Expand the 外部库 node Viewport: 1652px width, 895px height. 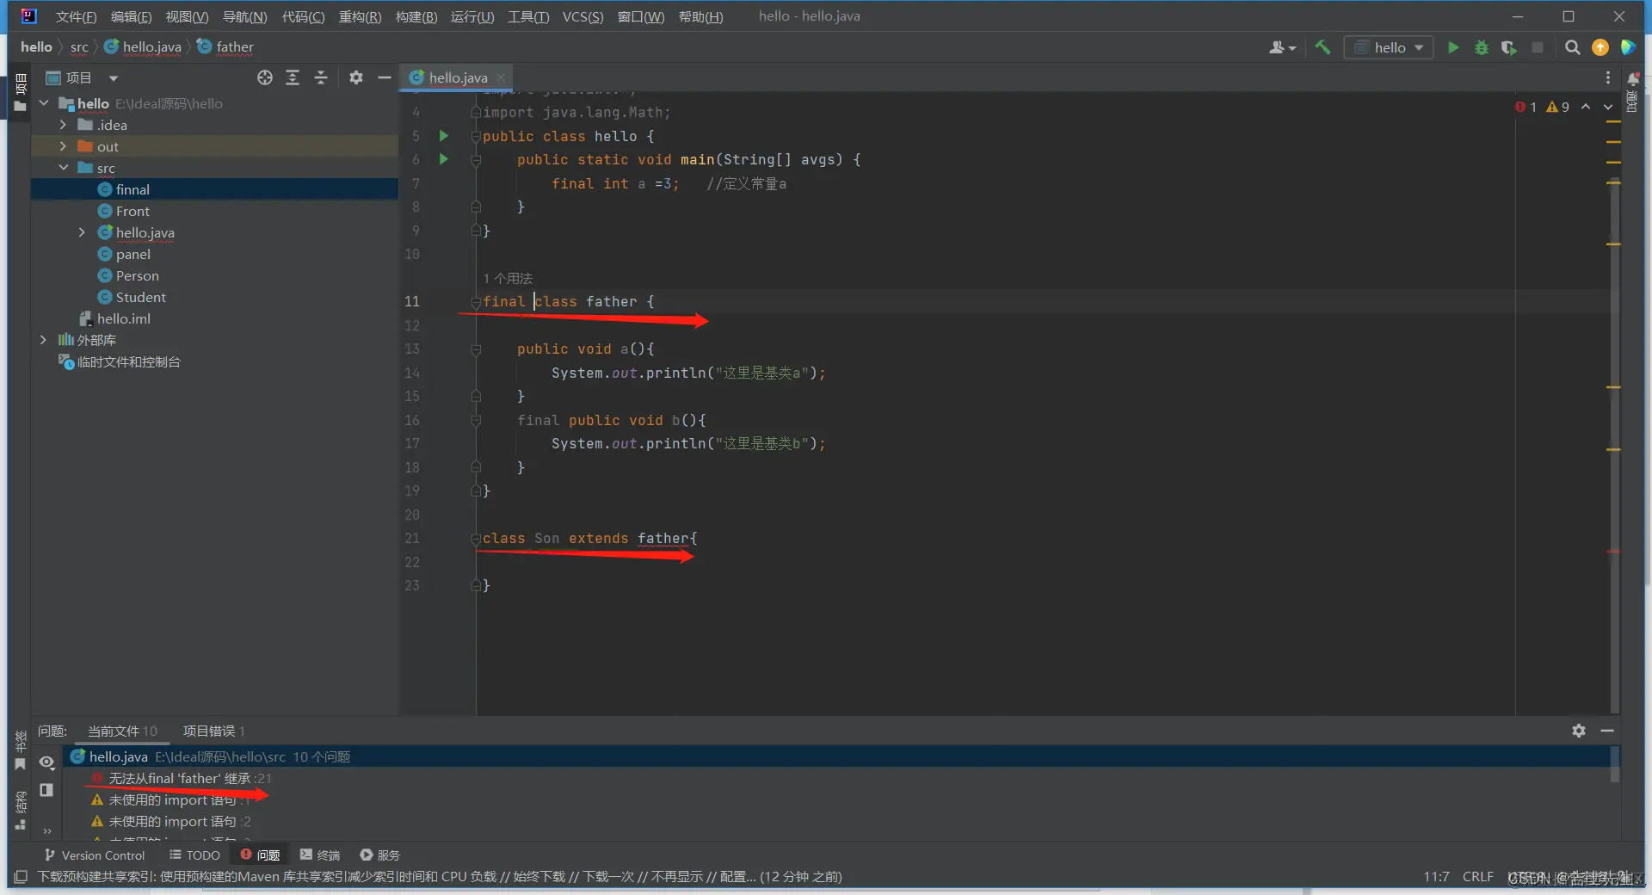[x=44, y=340]
